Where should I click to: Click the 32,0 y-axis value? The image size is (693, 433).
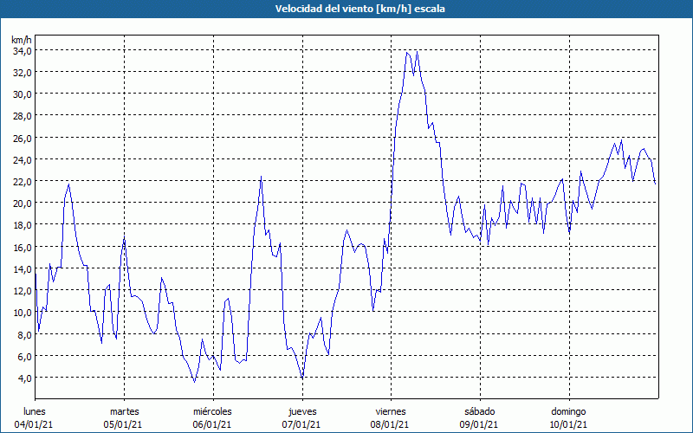tap(22, 73)
